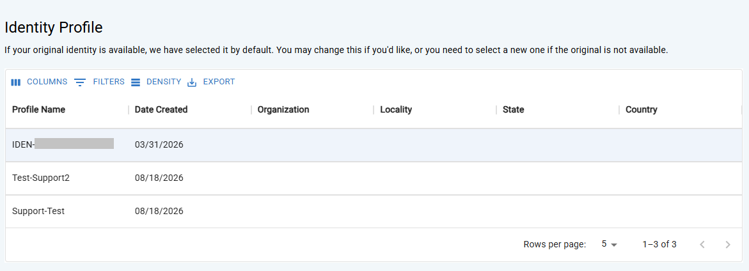Click the filter lines icon
Screen dimensions: 749x271
pos(80,82)
